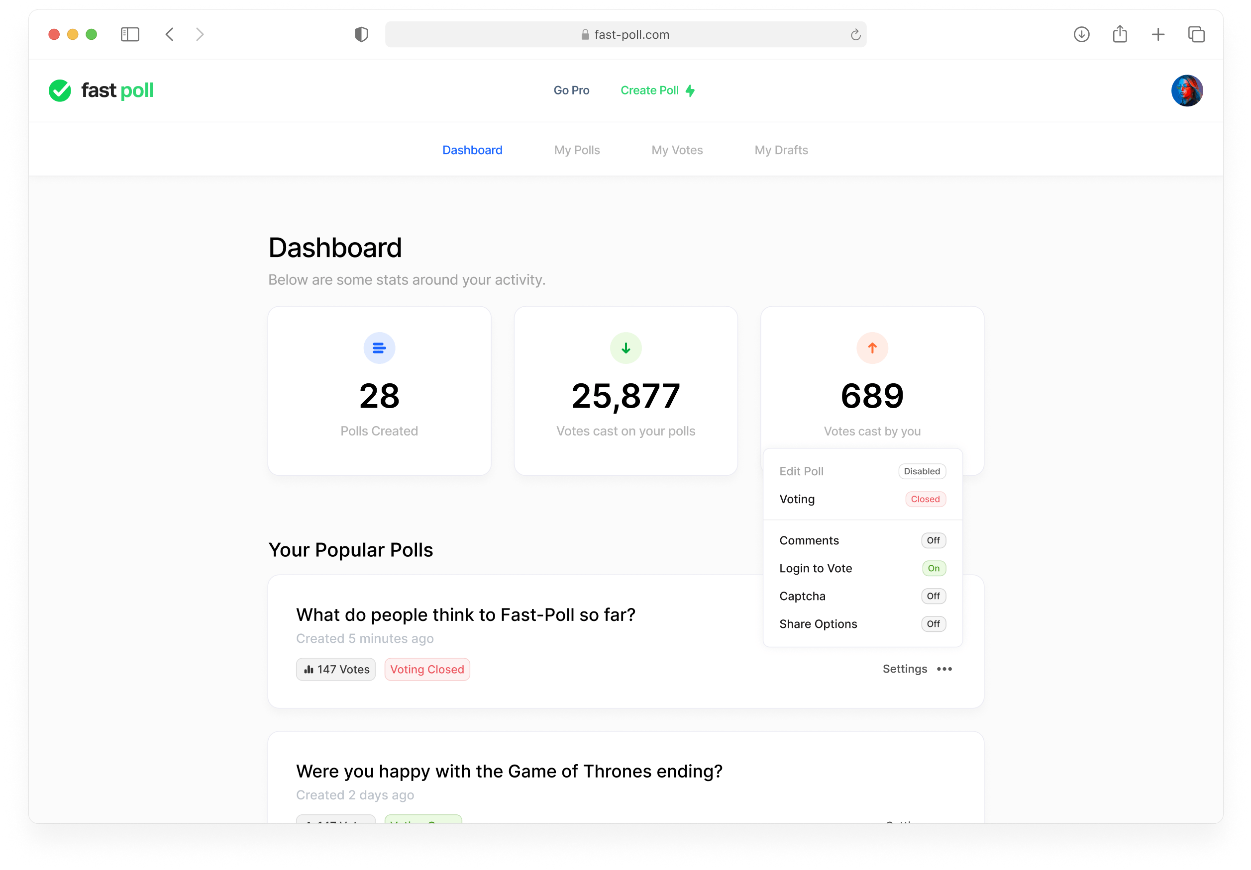The width and height of the screenshot is (1251, 870).
Task: Open the user profile avatar menu
Action: [1187, 90]
